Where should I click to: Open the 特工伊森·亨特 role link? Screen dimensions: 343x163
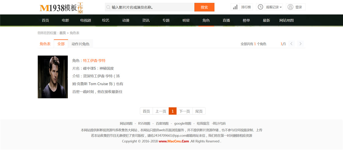pyautogui.click(x=94, y=60)
